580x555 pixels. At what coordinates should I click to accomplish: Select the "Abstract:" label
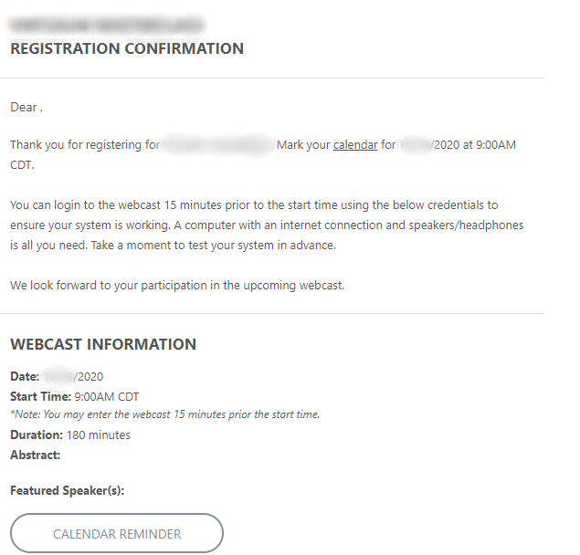[x=35, y=455]
